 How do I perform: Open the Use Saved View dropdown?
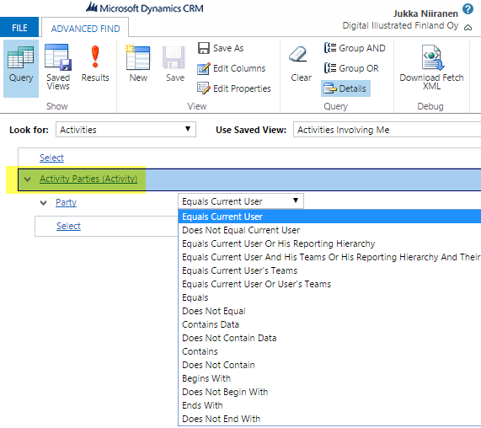point(387,130)
